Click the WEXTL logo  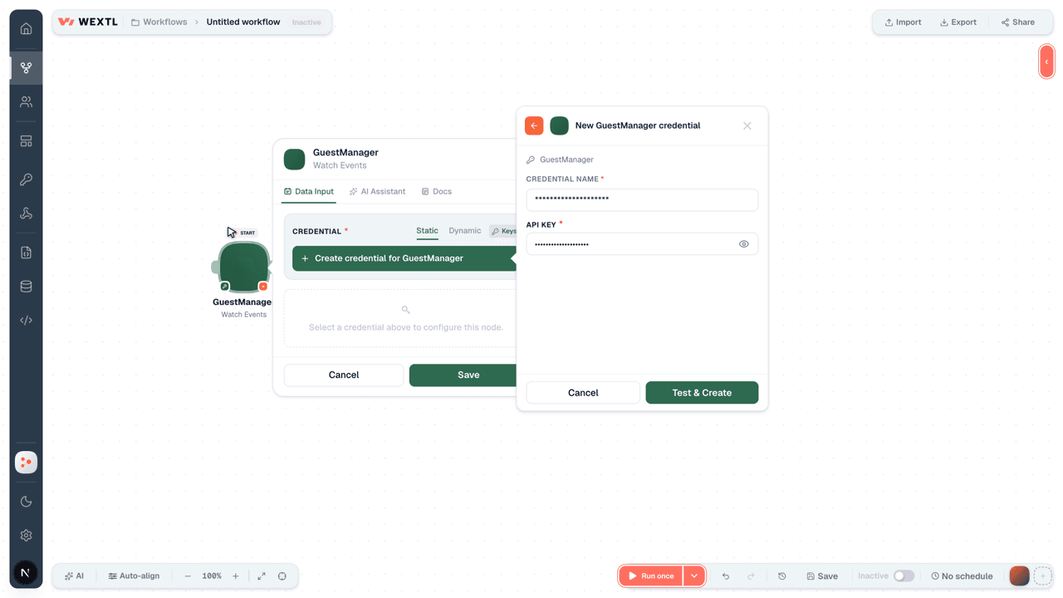pyautogui.click(x=88, y=22)
